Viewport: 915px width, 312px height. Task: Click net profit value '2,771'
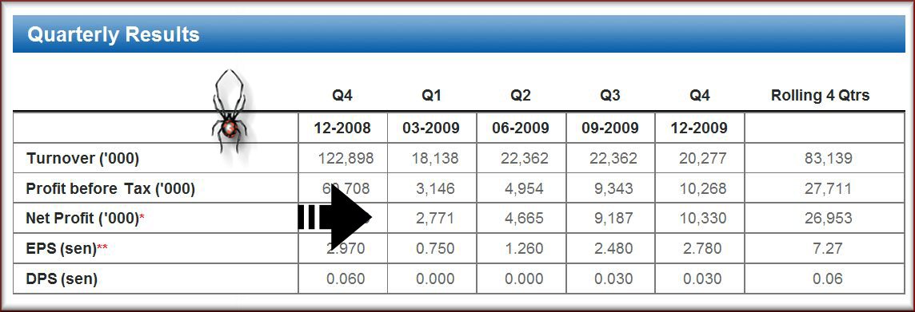[435, 219]
